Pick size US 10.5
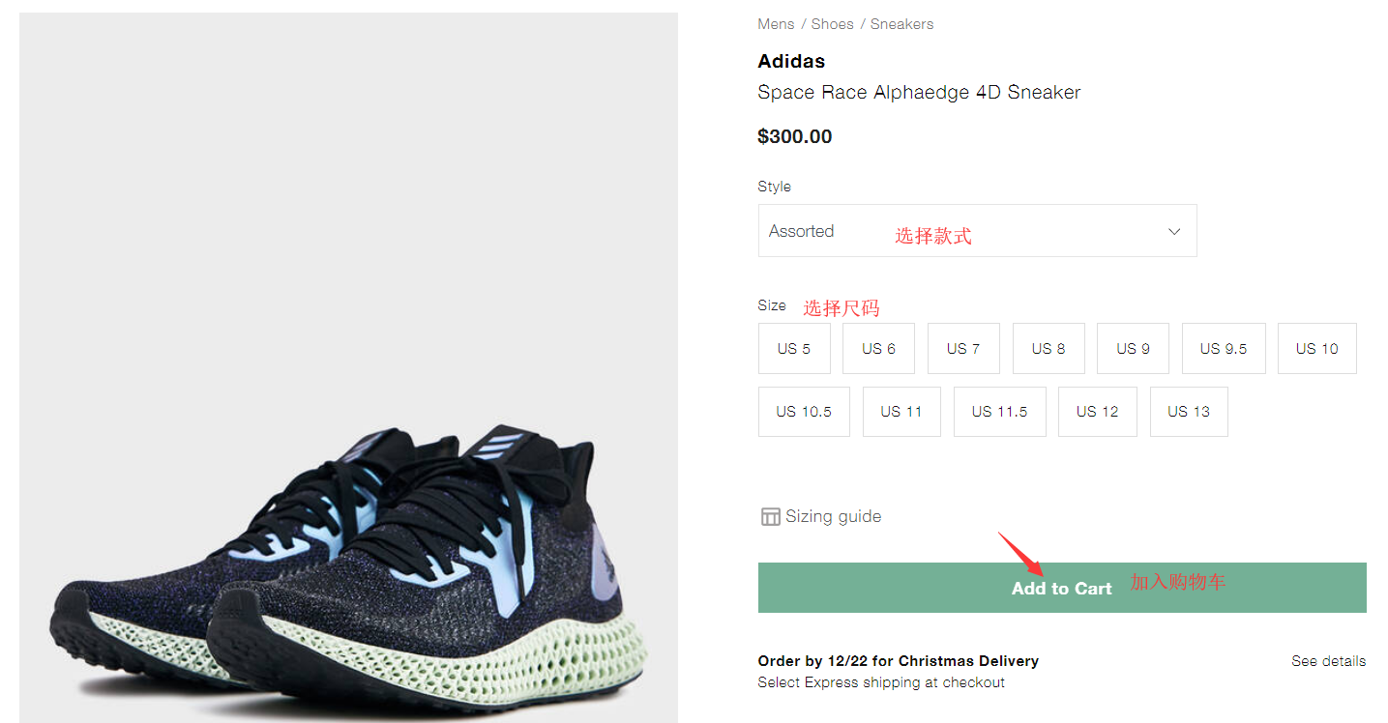 [x=804, y=412]
